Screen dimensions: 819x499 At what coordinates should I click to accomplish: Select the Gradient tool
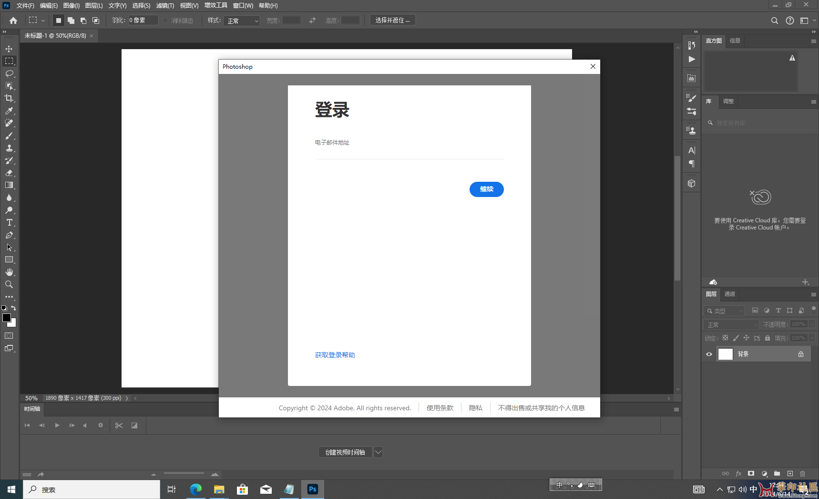[x=9, y=185]
